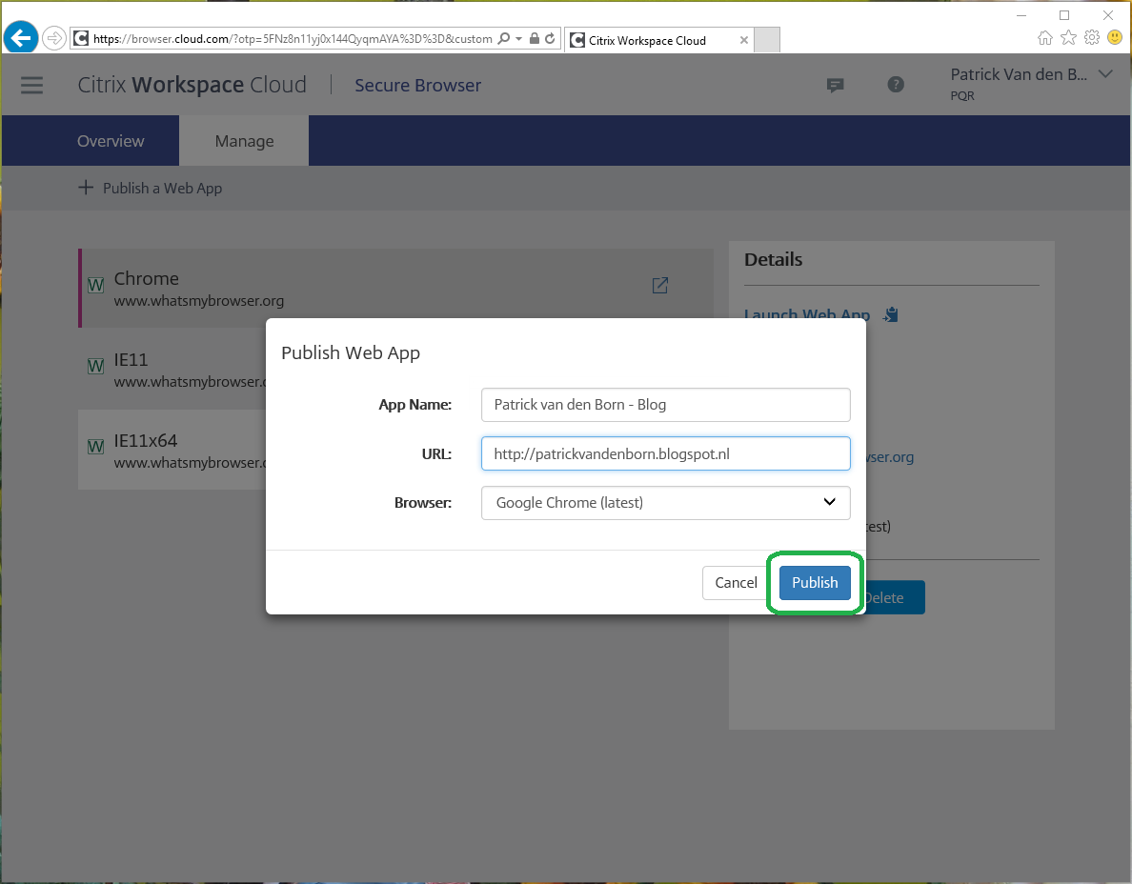Image resolution: width=1132 pixels, height=884 pixels.
Task: Open the Browser dropdown Google Chrome (latest)
Action: coord(666,503)
